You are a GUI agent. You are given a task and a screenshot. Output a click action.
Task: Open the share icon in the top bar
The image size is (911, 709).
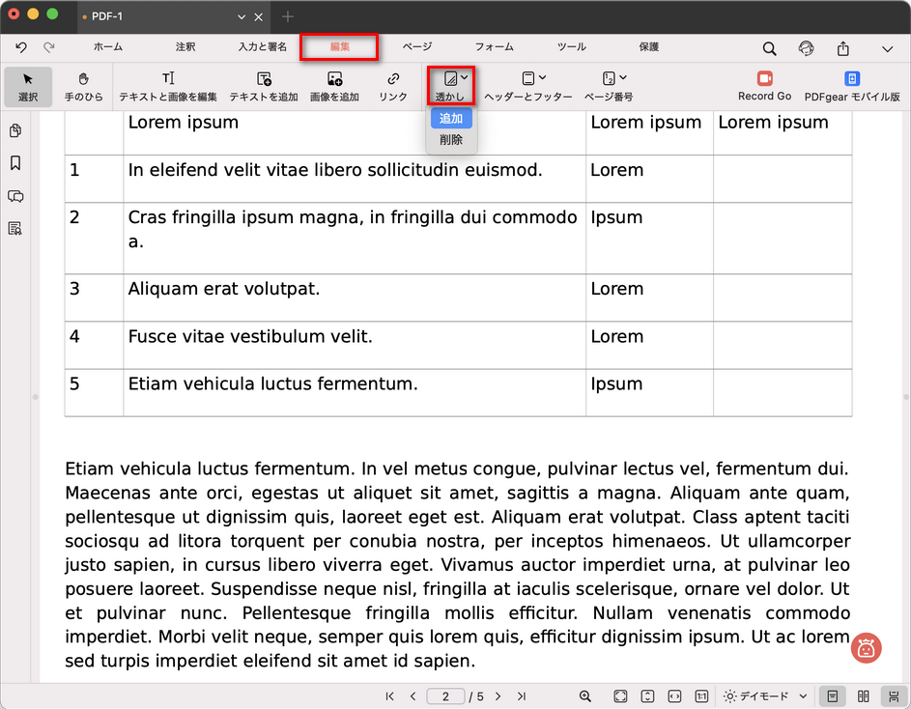843,48
